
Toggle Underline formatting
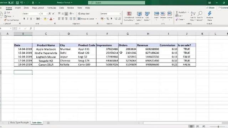pyautogui.click(x=31, y=19)
